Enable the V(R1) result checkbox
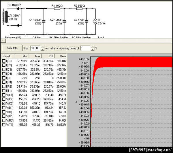Image resolution: width=173 pixels, height=153 pixels. coord(4,116)
